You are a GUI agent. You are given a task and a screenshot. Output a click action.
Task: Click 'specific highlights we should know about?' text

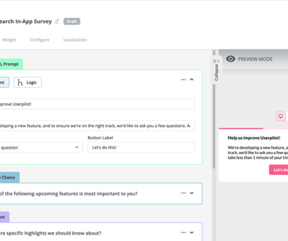tap(54, 233)
